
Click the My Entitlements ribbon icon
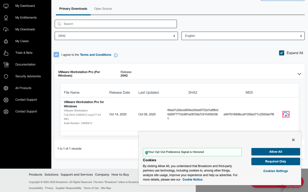[6, 18]
